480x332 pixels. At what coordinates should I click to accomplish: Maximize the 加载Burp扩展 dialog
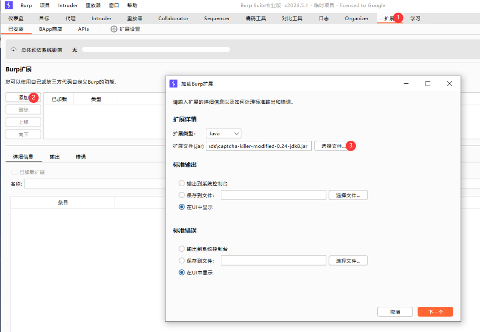(428, 83)
